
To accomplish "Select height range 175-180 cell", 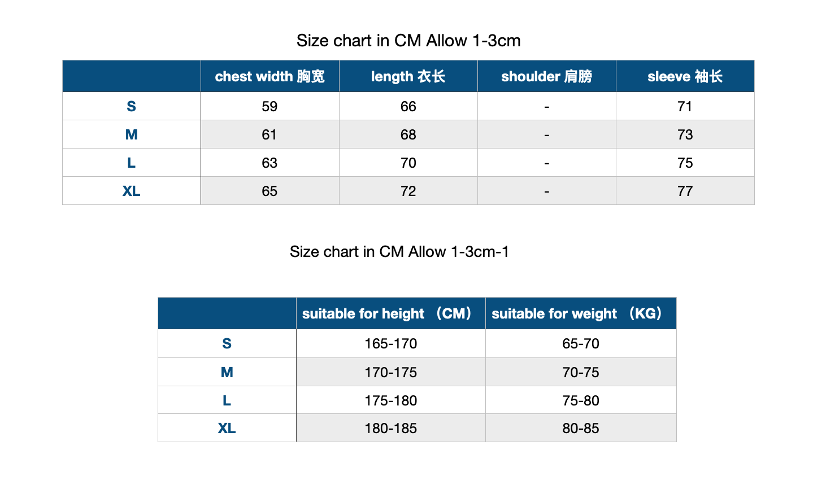I will click(391, 400).
